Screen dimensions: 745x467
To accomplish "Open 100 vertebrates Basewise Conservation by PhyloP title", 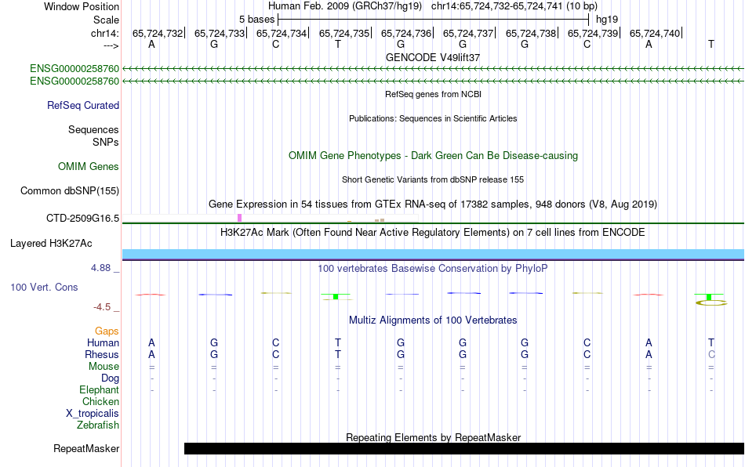I will 433,268.
